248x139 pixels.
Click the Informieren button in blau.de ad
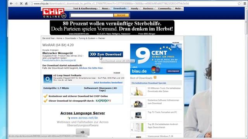pyautogui.click(x=173, y=71)
